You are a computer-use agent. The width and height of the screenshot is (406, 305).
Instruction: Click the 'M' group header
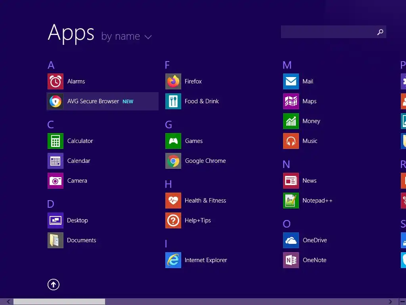click(287, 65)
